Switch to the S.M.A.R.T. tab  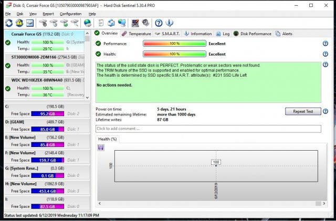point(169,33)
